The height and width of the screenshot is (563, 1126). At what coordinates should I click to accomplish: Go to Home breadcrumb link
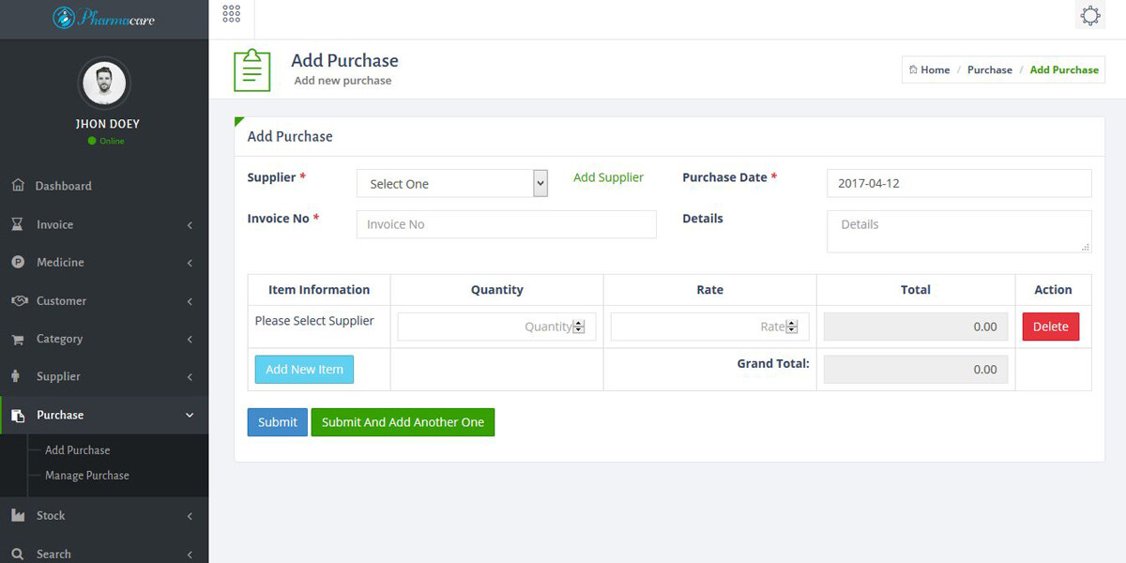pyautogui.click(x=936, y=69)
